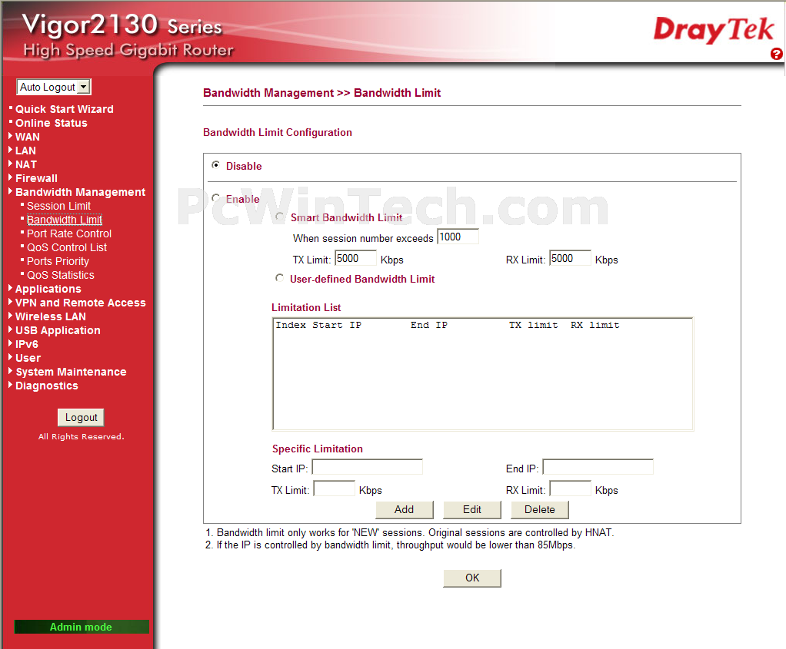Image resolution: width=786 pixels, height=649 pixels.
Task: Expand the NAT menu
Action: [26, 164]
